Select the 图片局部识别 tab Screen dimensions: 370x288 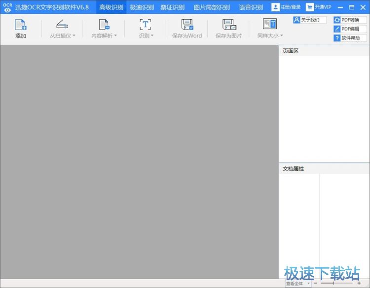click(x=212, y=7)
